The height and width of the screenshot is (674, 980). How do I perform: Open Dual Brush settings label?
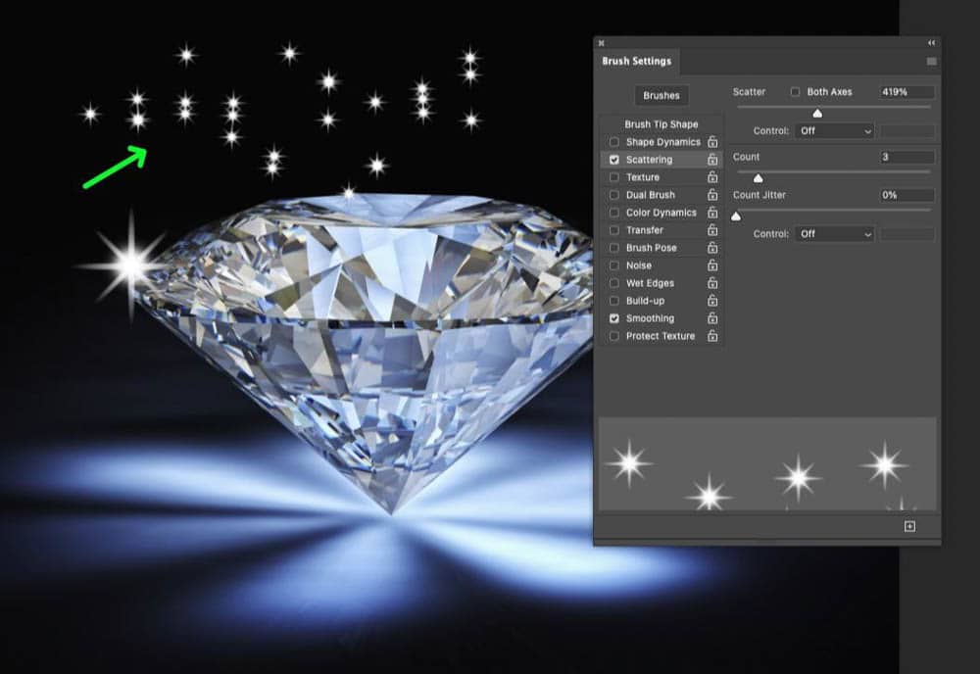click(651, 195)
